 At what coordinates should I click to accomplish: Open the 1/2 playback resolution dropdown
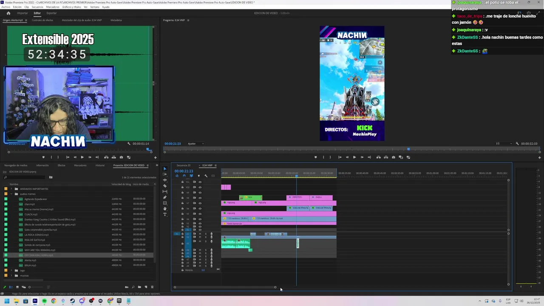pyautogui.click(x=503, y=144)
